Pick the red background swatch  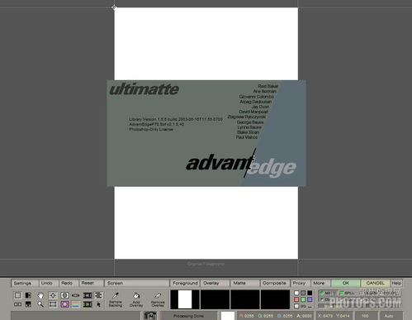[296, 299]
